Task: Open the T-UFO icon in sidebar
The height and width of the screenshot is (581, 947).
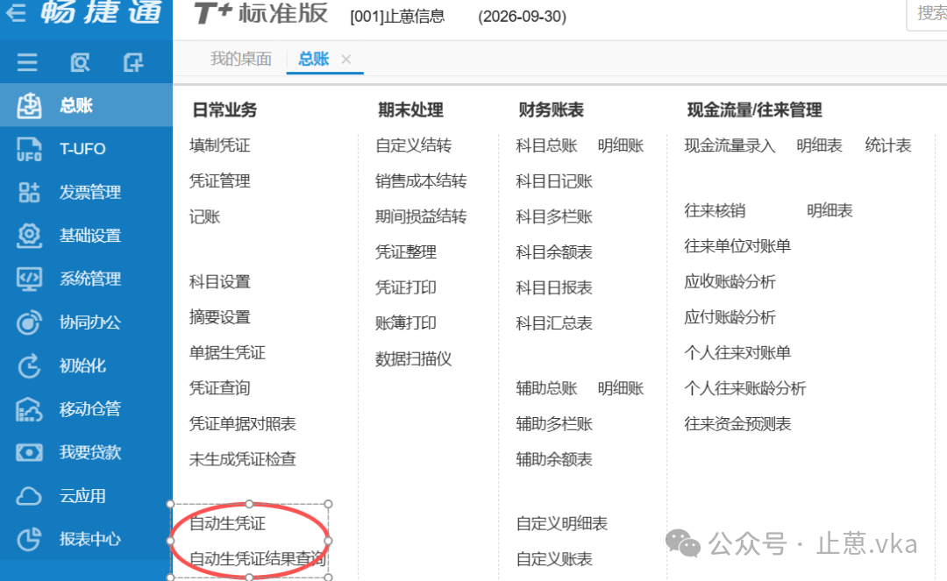Action: coord(29,149)
